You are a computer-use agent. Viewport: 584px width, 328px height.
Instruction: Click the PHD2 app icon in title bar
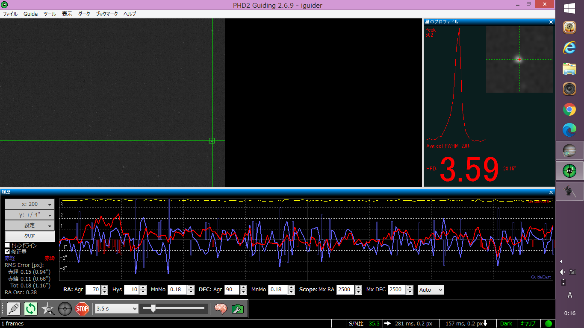pyautogui.click(x=4, y=4)
